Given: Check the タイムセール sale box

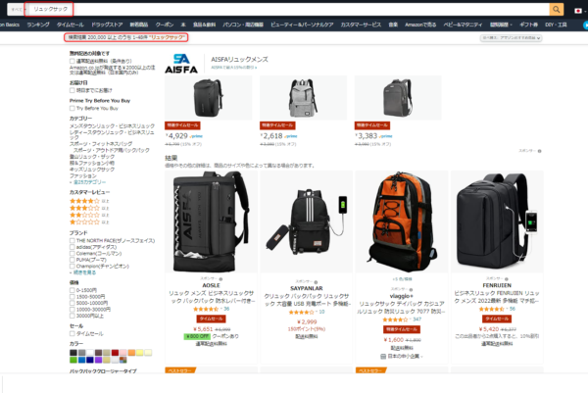Looking at the screenshot, I should pos(72,334).
